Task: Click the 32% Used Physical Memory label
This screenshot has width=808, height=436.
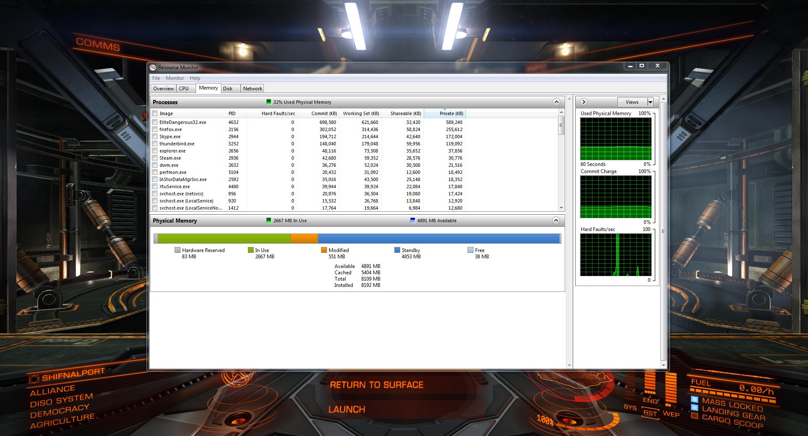Action: click(302, 102)
